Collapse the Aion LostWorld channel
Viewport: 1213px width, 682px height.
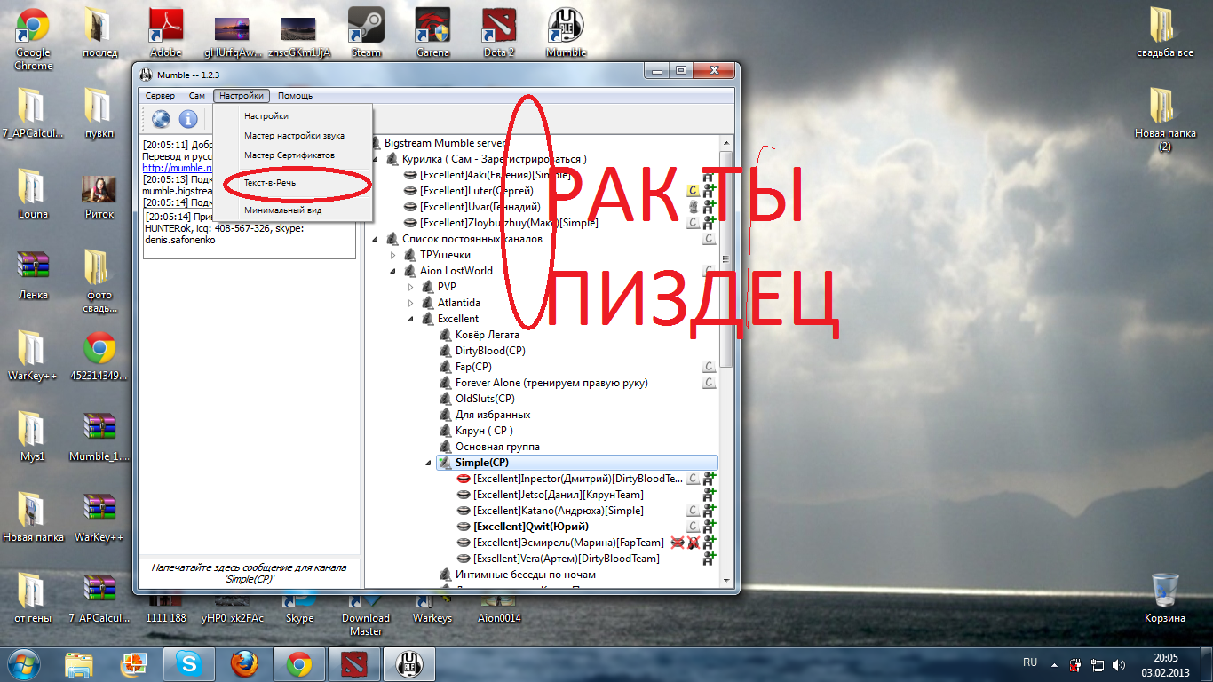click(x=392, y=271)
